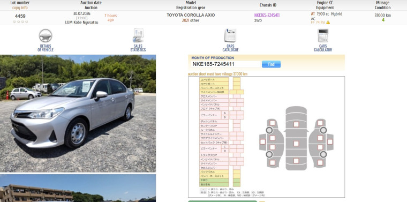Open chassis ID link NKE165-7245411
This screenshot has height=202, width=407.
pos(267,15)
